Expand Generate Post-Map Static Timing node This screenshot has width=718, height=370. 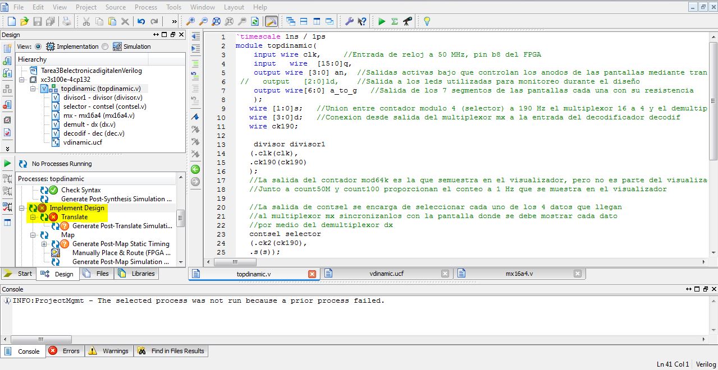click(44, 244)
